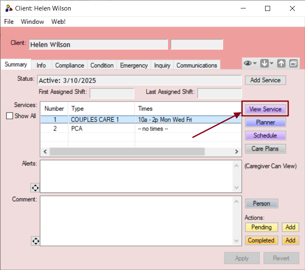Viewport: 305px width, 270px height.
Task: Click the Add Service button
Action: coord(266,80)
